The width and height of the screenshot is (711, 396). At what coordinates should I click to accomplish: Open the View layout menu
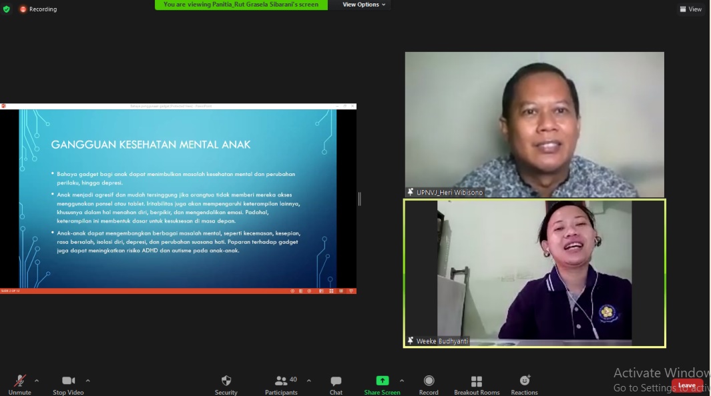pos(691,9)
